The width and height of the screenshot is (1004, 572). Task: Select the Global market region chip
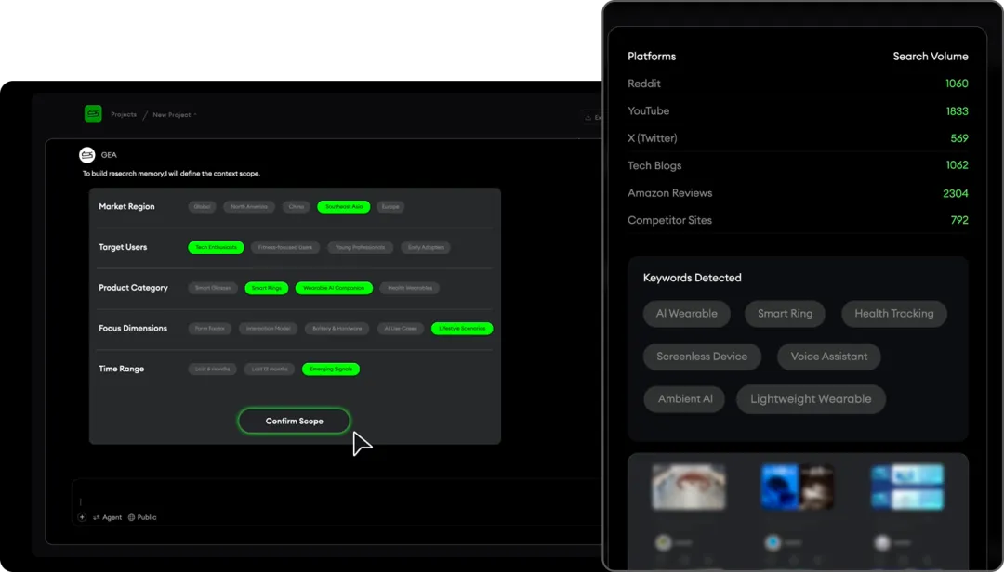pos(203,207)
